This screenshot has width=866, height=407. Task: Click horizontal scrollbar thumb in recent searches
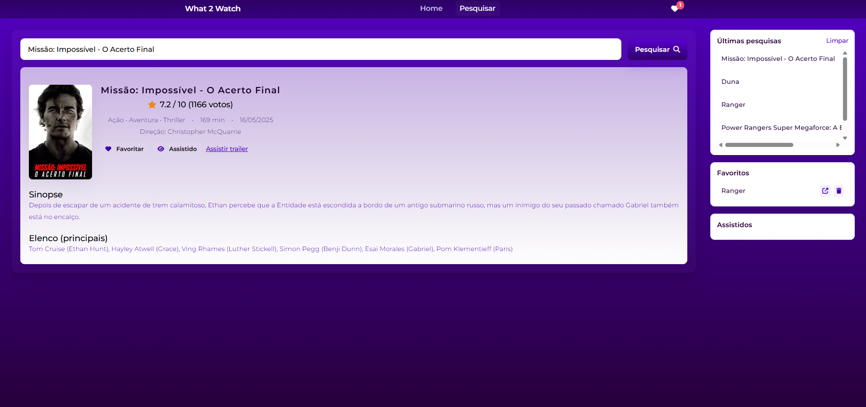point(759,145)
